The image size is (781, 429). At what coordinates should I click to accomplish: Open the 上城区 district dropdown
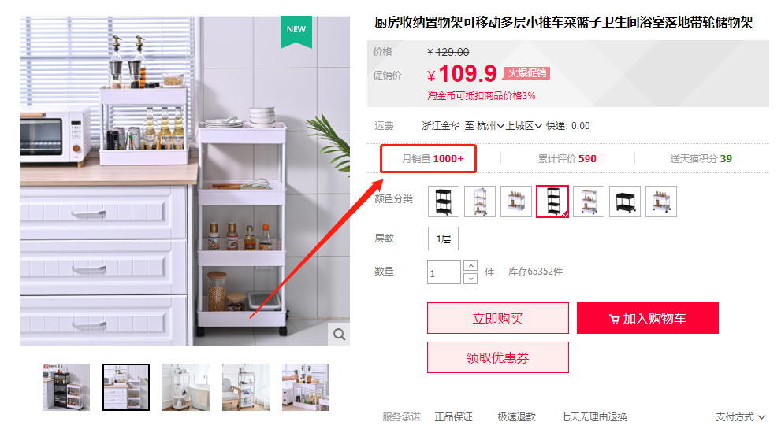[x=524, y=126]
